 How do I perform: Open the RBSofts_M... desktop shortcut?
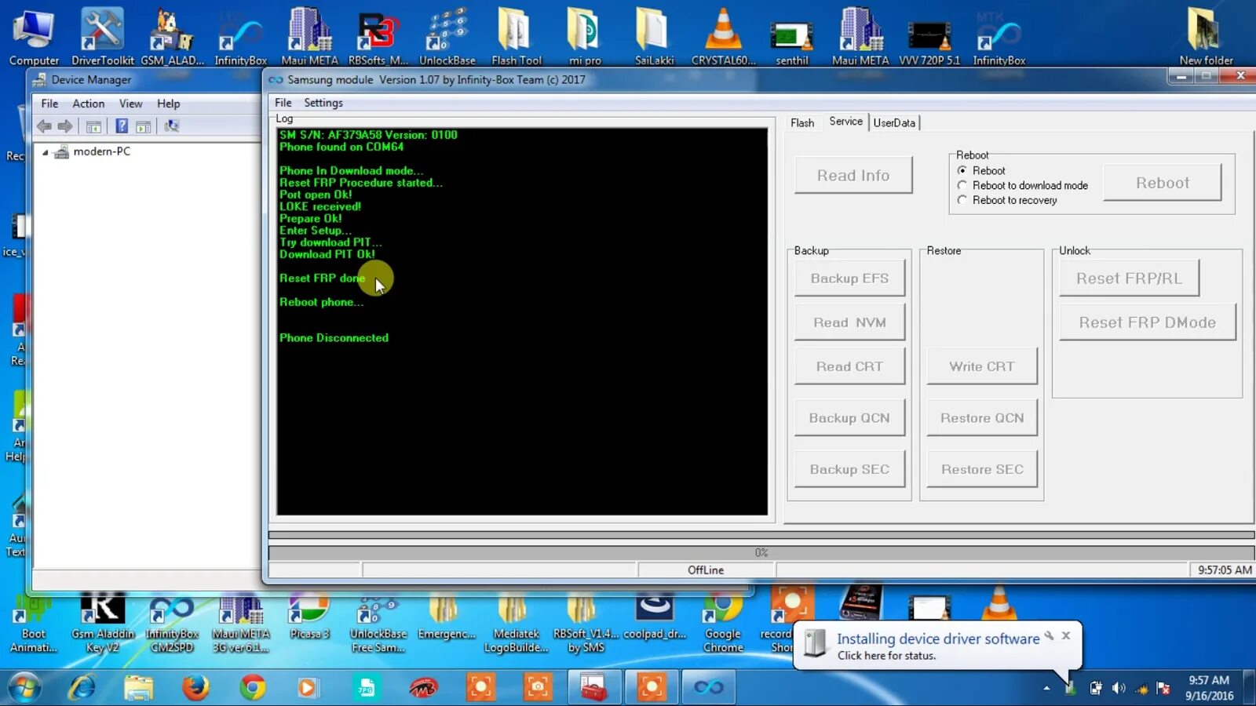(x=378, y=38)
